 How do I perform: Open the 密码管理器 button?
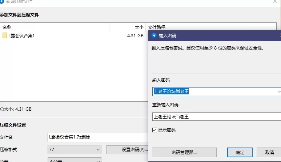point(184,152)
